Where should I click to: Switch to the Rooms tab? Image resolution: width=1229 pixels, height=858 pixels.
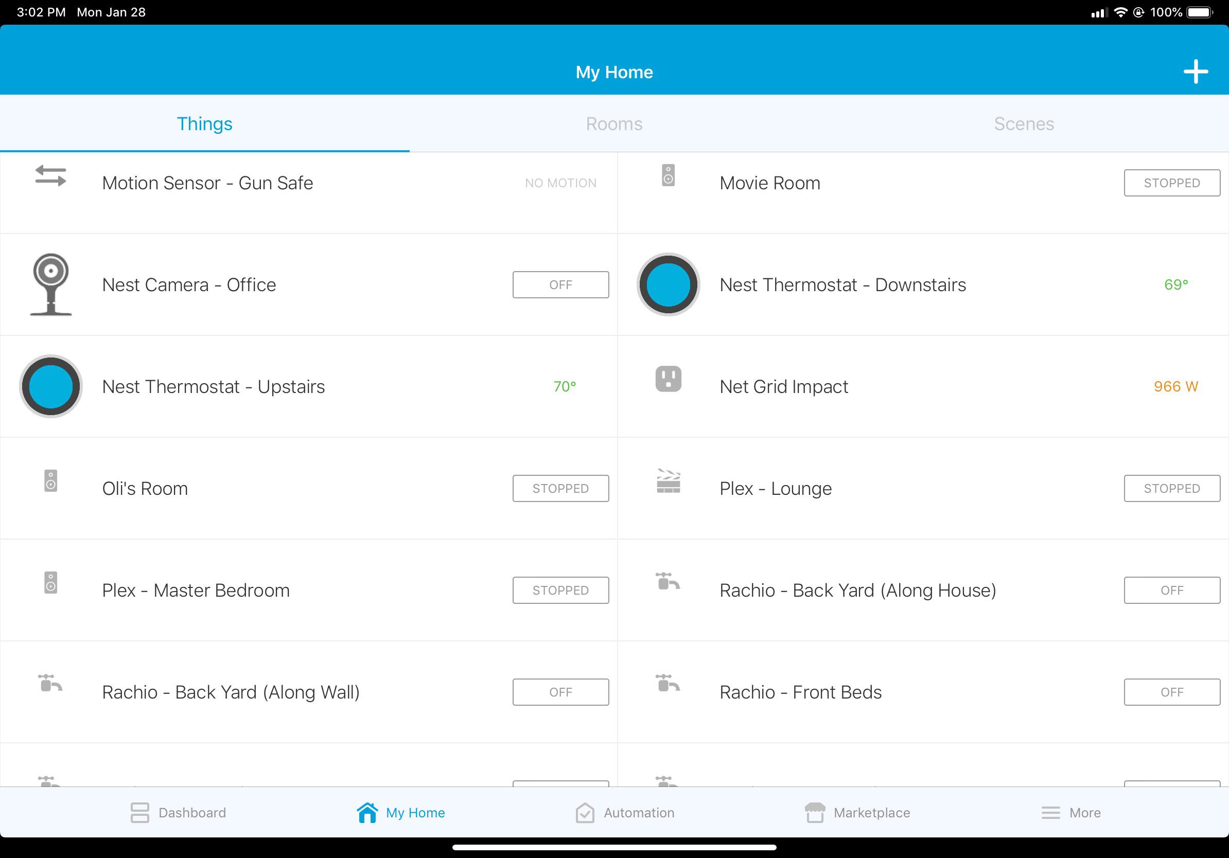pos(614,123)
